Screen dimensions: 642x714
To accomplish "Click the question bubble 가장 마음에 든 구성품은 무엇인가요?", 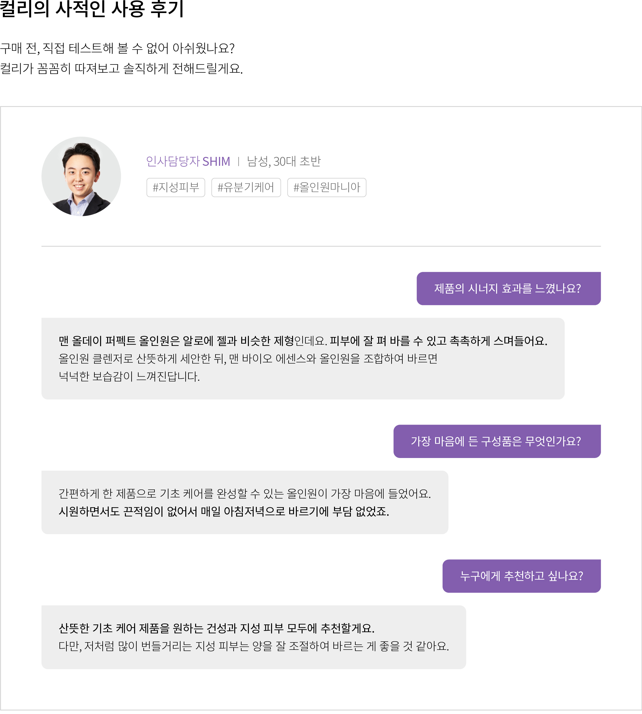I will click(497, 441).
